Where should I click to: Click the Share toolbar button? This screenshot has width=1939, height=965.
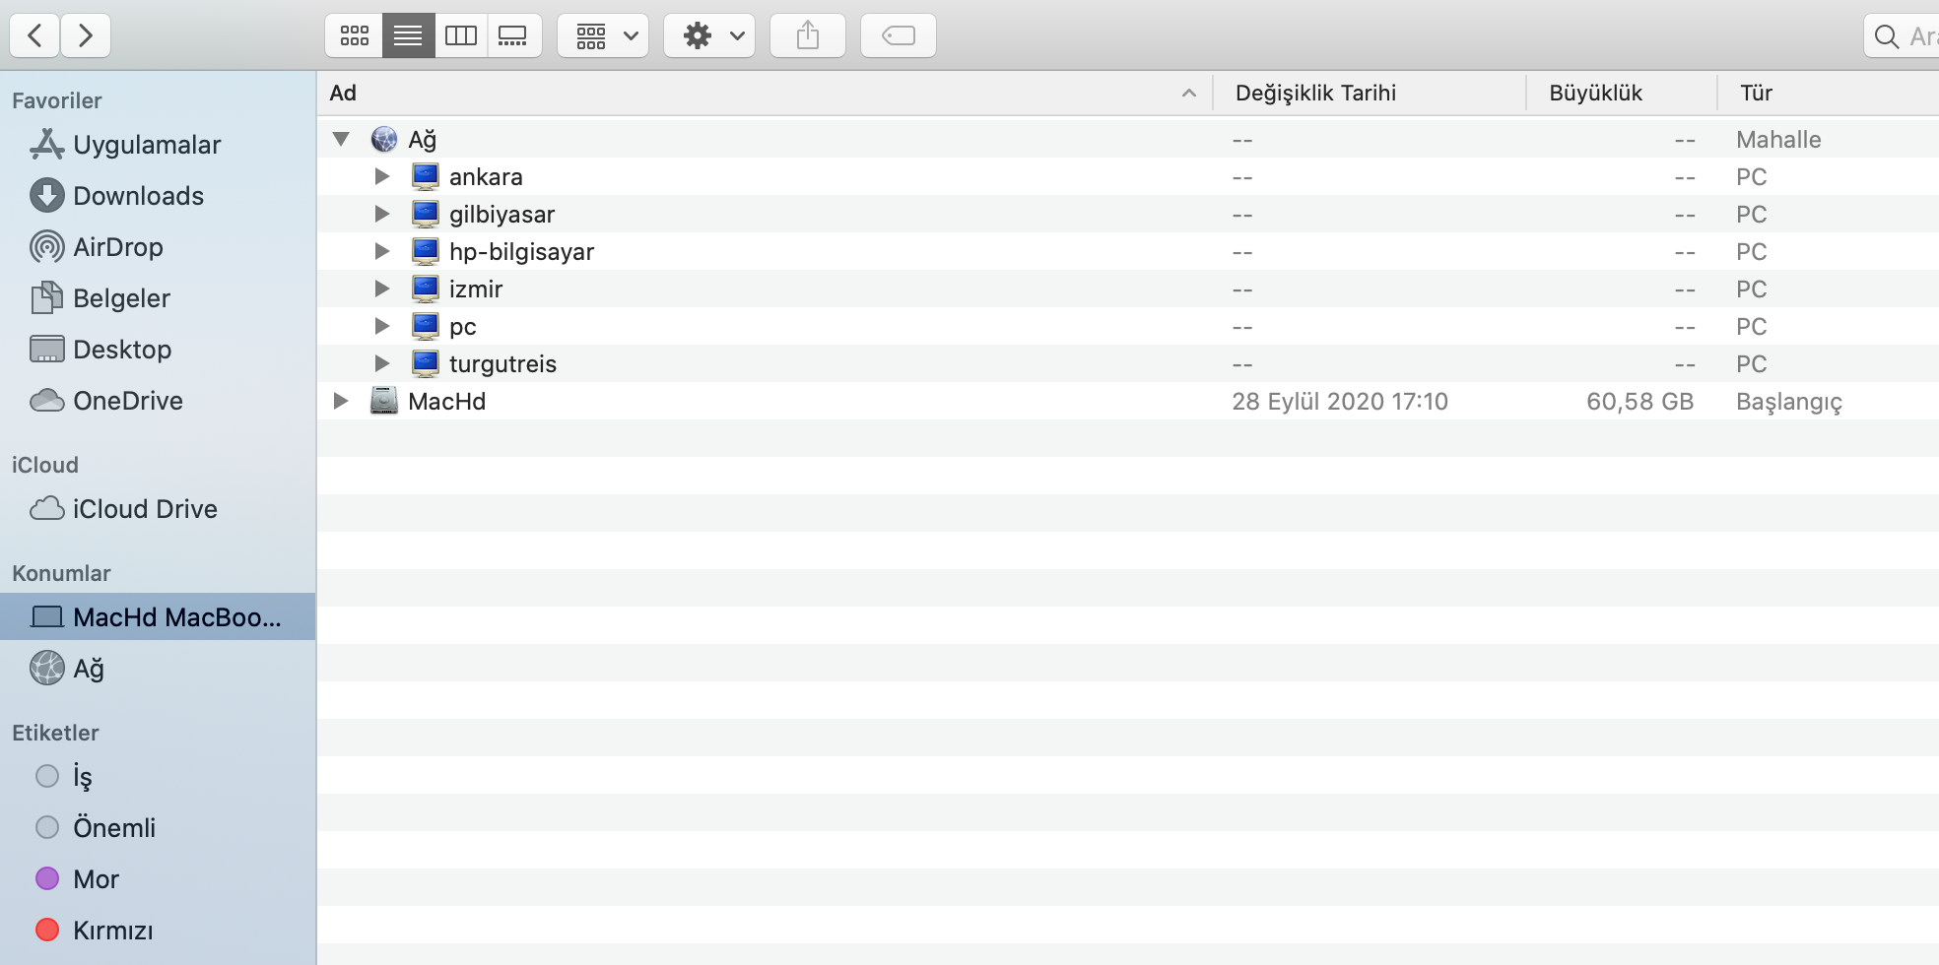coord(808,36)
